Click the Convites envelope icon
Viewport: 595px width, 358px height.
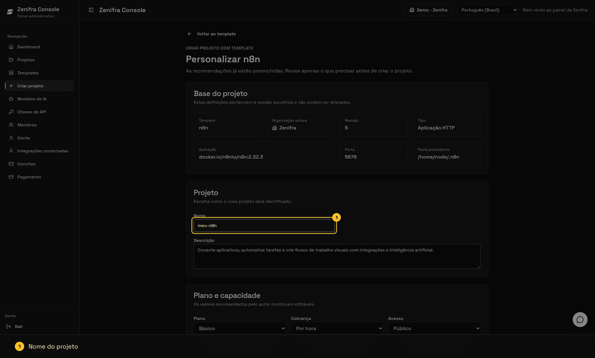[11, 164]
